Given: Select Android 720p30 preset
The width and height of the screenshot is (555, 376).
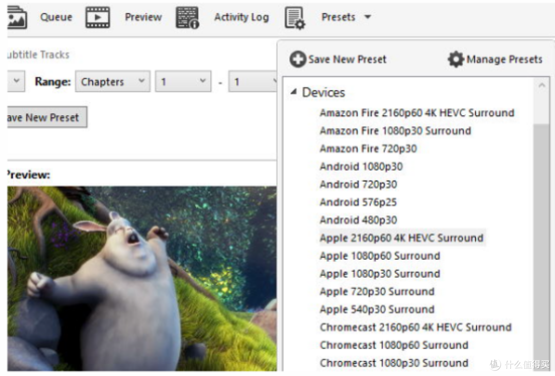Looking at the screenshot, I should click(x=358, y=184).
